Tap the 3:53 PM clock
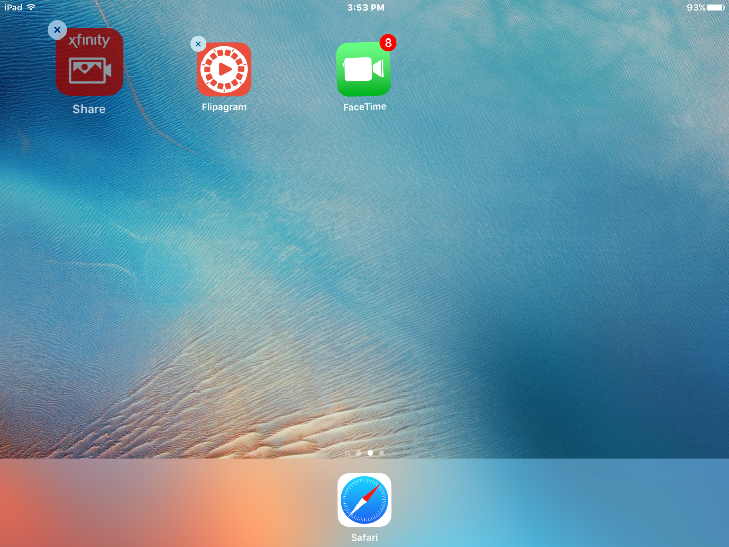The height and width of the screenshot is (547, 729). [366, 8]
